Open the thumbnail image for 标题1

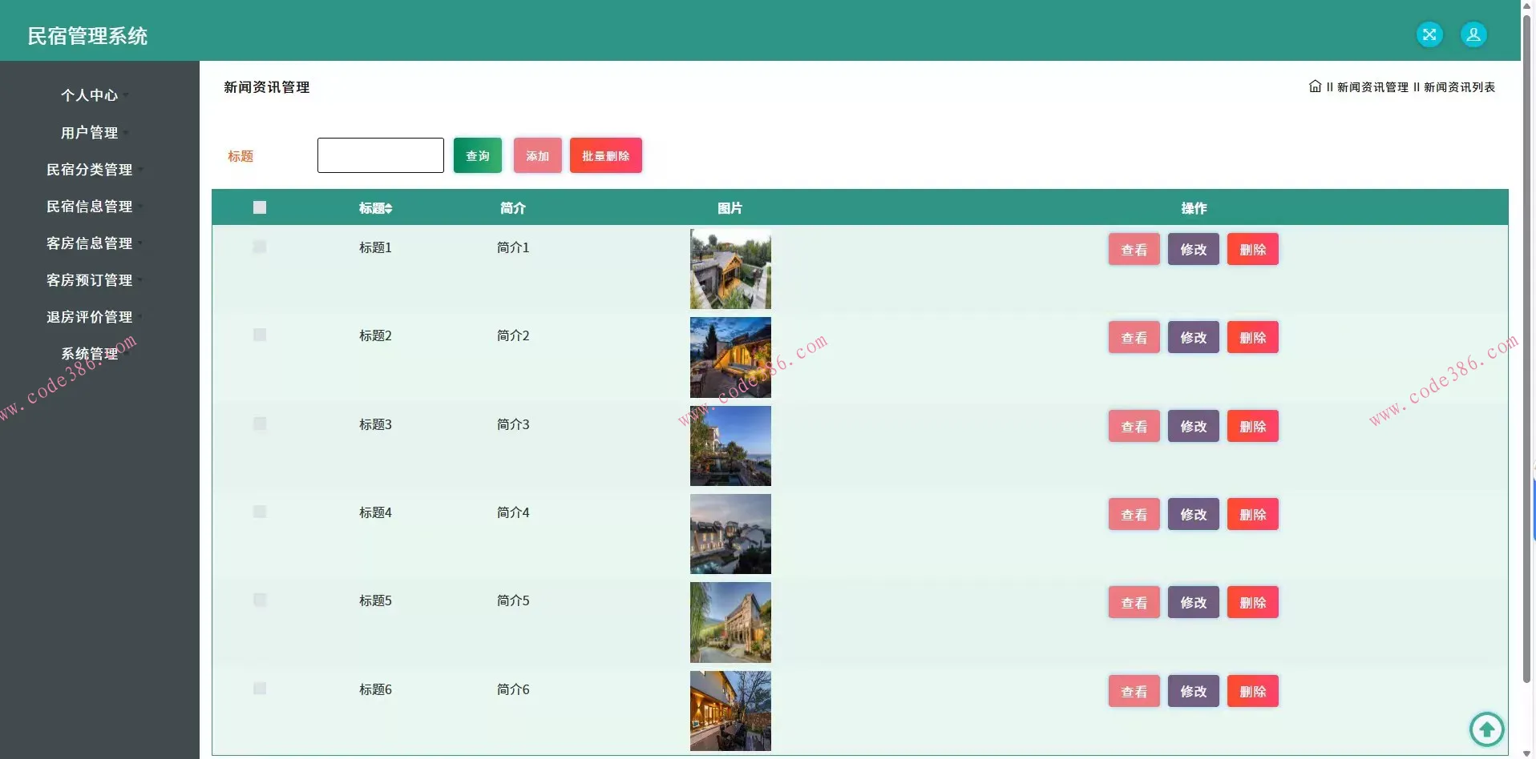pos(730,269)
